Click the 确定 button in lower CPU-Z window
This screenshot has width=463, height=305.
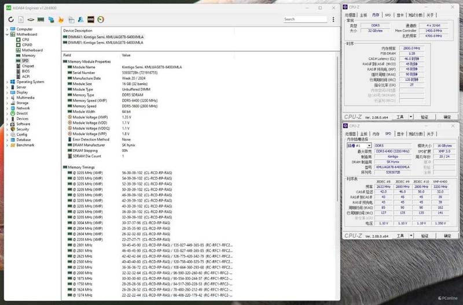pyautogui.click(x=447, y=236)
